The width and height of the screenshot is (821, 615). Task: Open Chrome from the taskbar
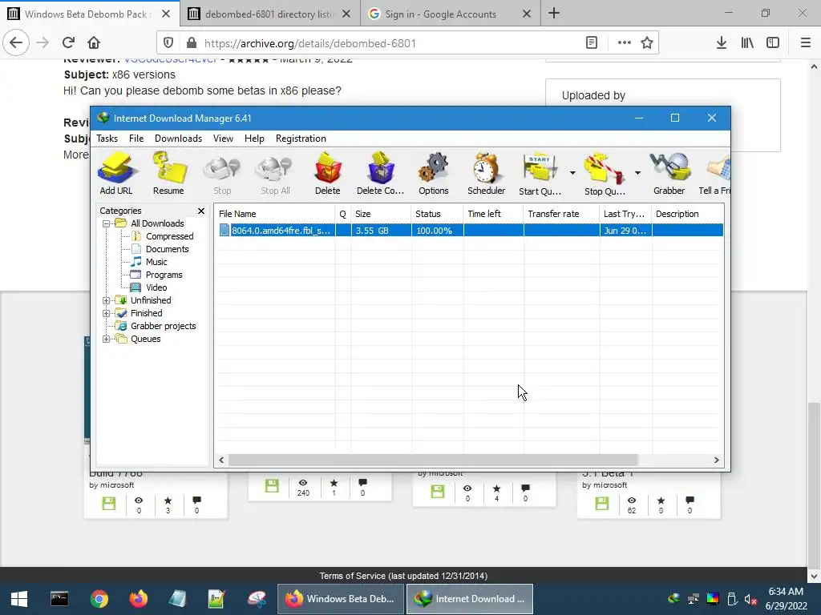(99, 599)
